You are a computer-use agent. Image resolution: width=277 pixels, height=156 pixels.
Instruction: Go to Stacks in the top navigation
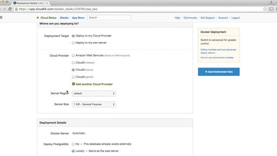pos(64,18)
